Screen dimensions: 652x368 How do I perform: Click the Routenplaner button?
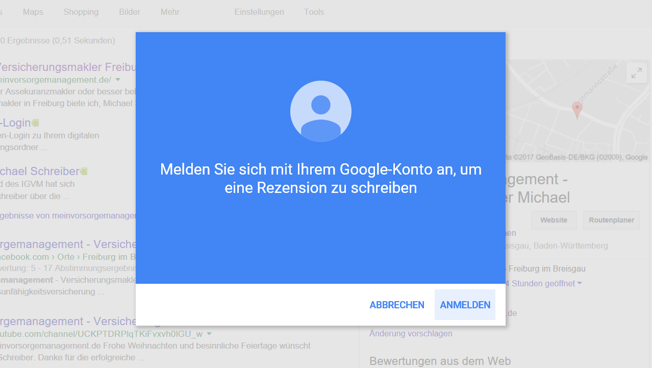[x=611, y=220]
